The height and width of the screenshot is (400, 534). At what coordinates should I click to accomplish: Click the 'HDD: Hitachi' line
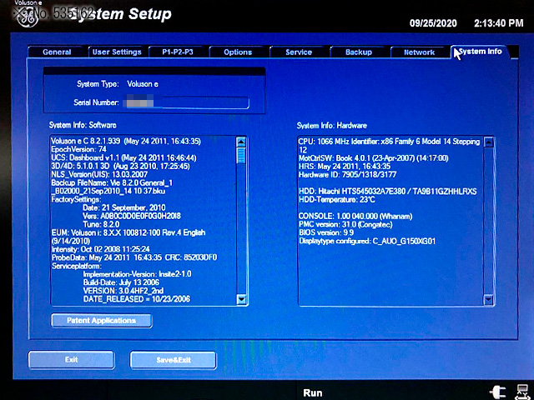387,192
